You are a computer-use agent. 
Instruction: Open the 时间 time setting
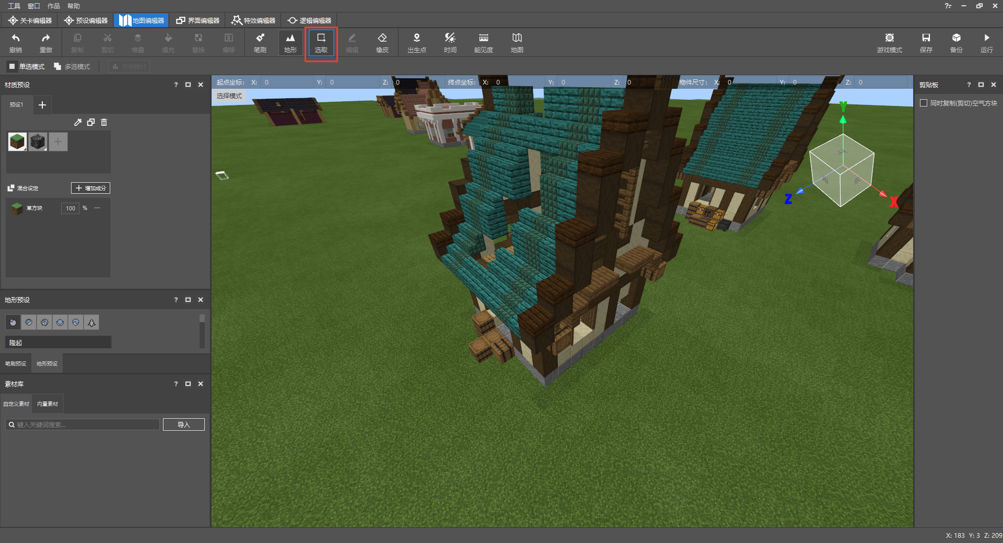point(450,42)
